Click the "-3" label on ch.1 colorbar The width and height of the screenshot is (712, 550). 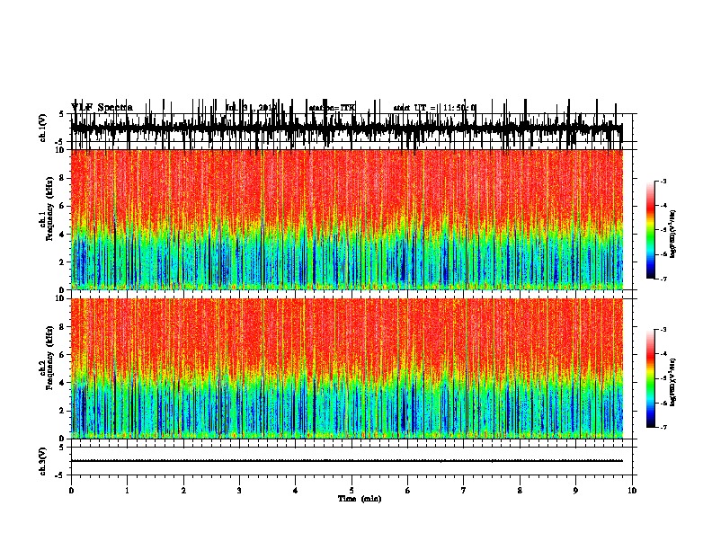[x=663, y=181]
